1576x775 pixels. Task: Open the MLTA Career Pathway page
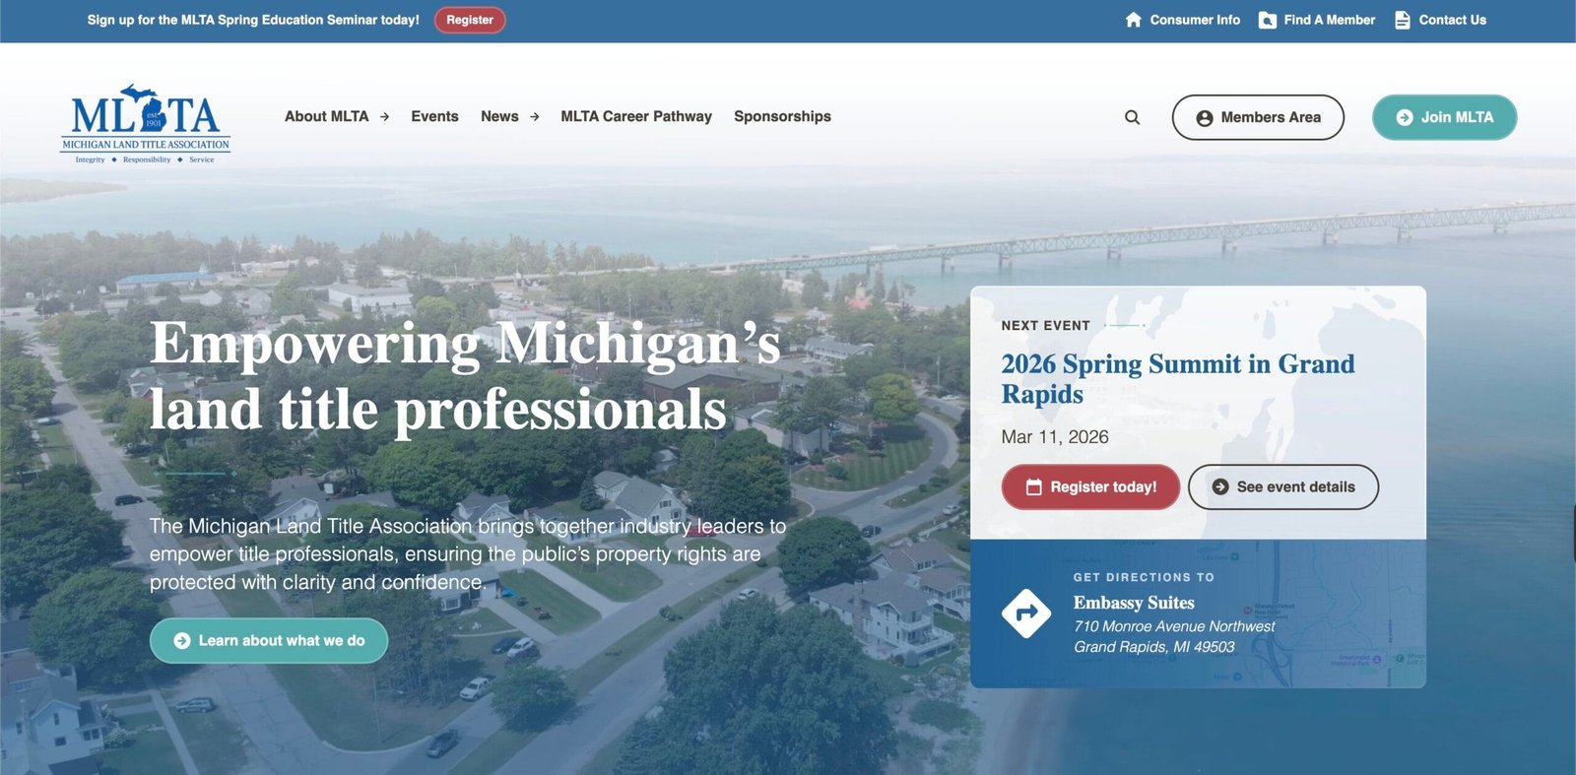coord(635,116)
